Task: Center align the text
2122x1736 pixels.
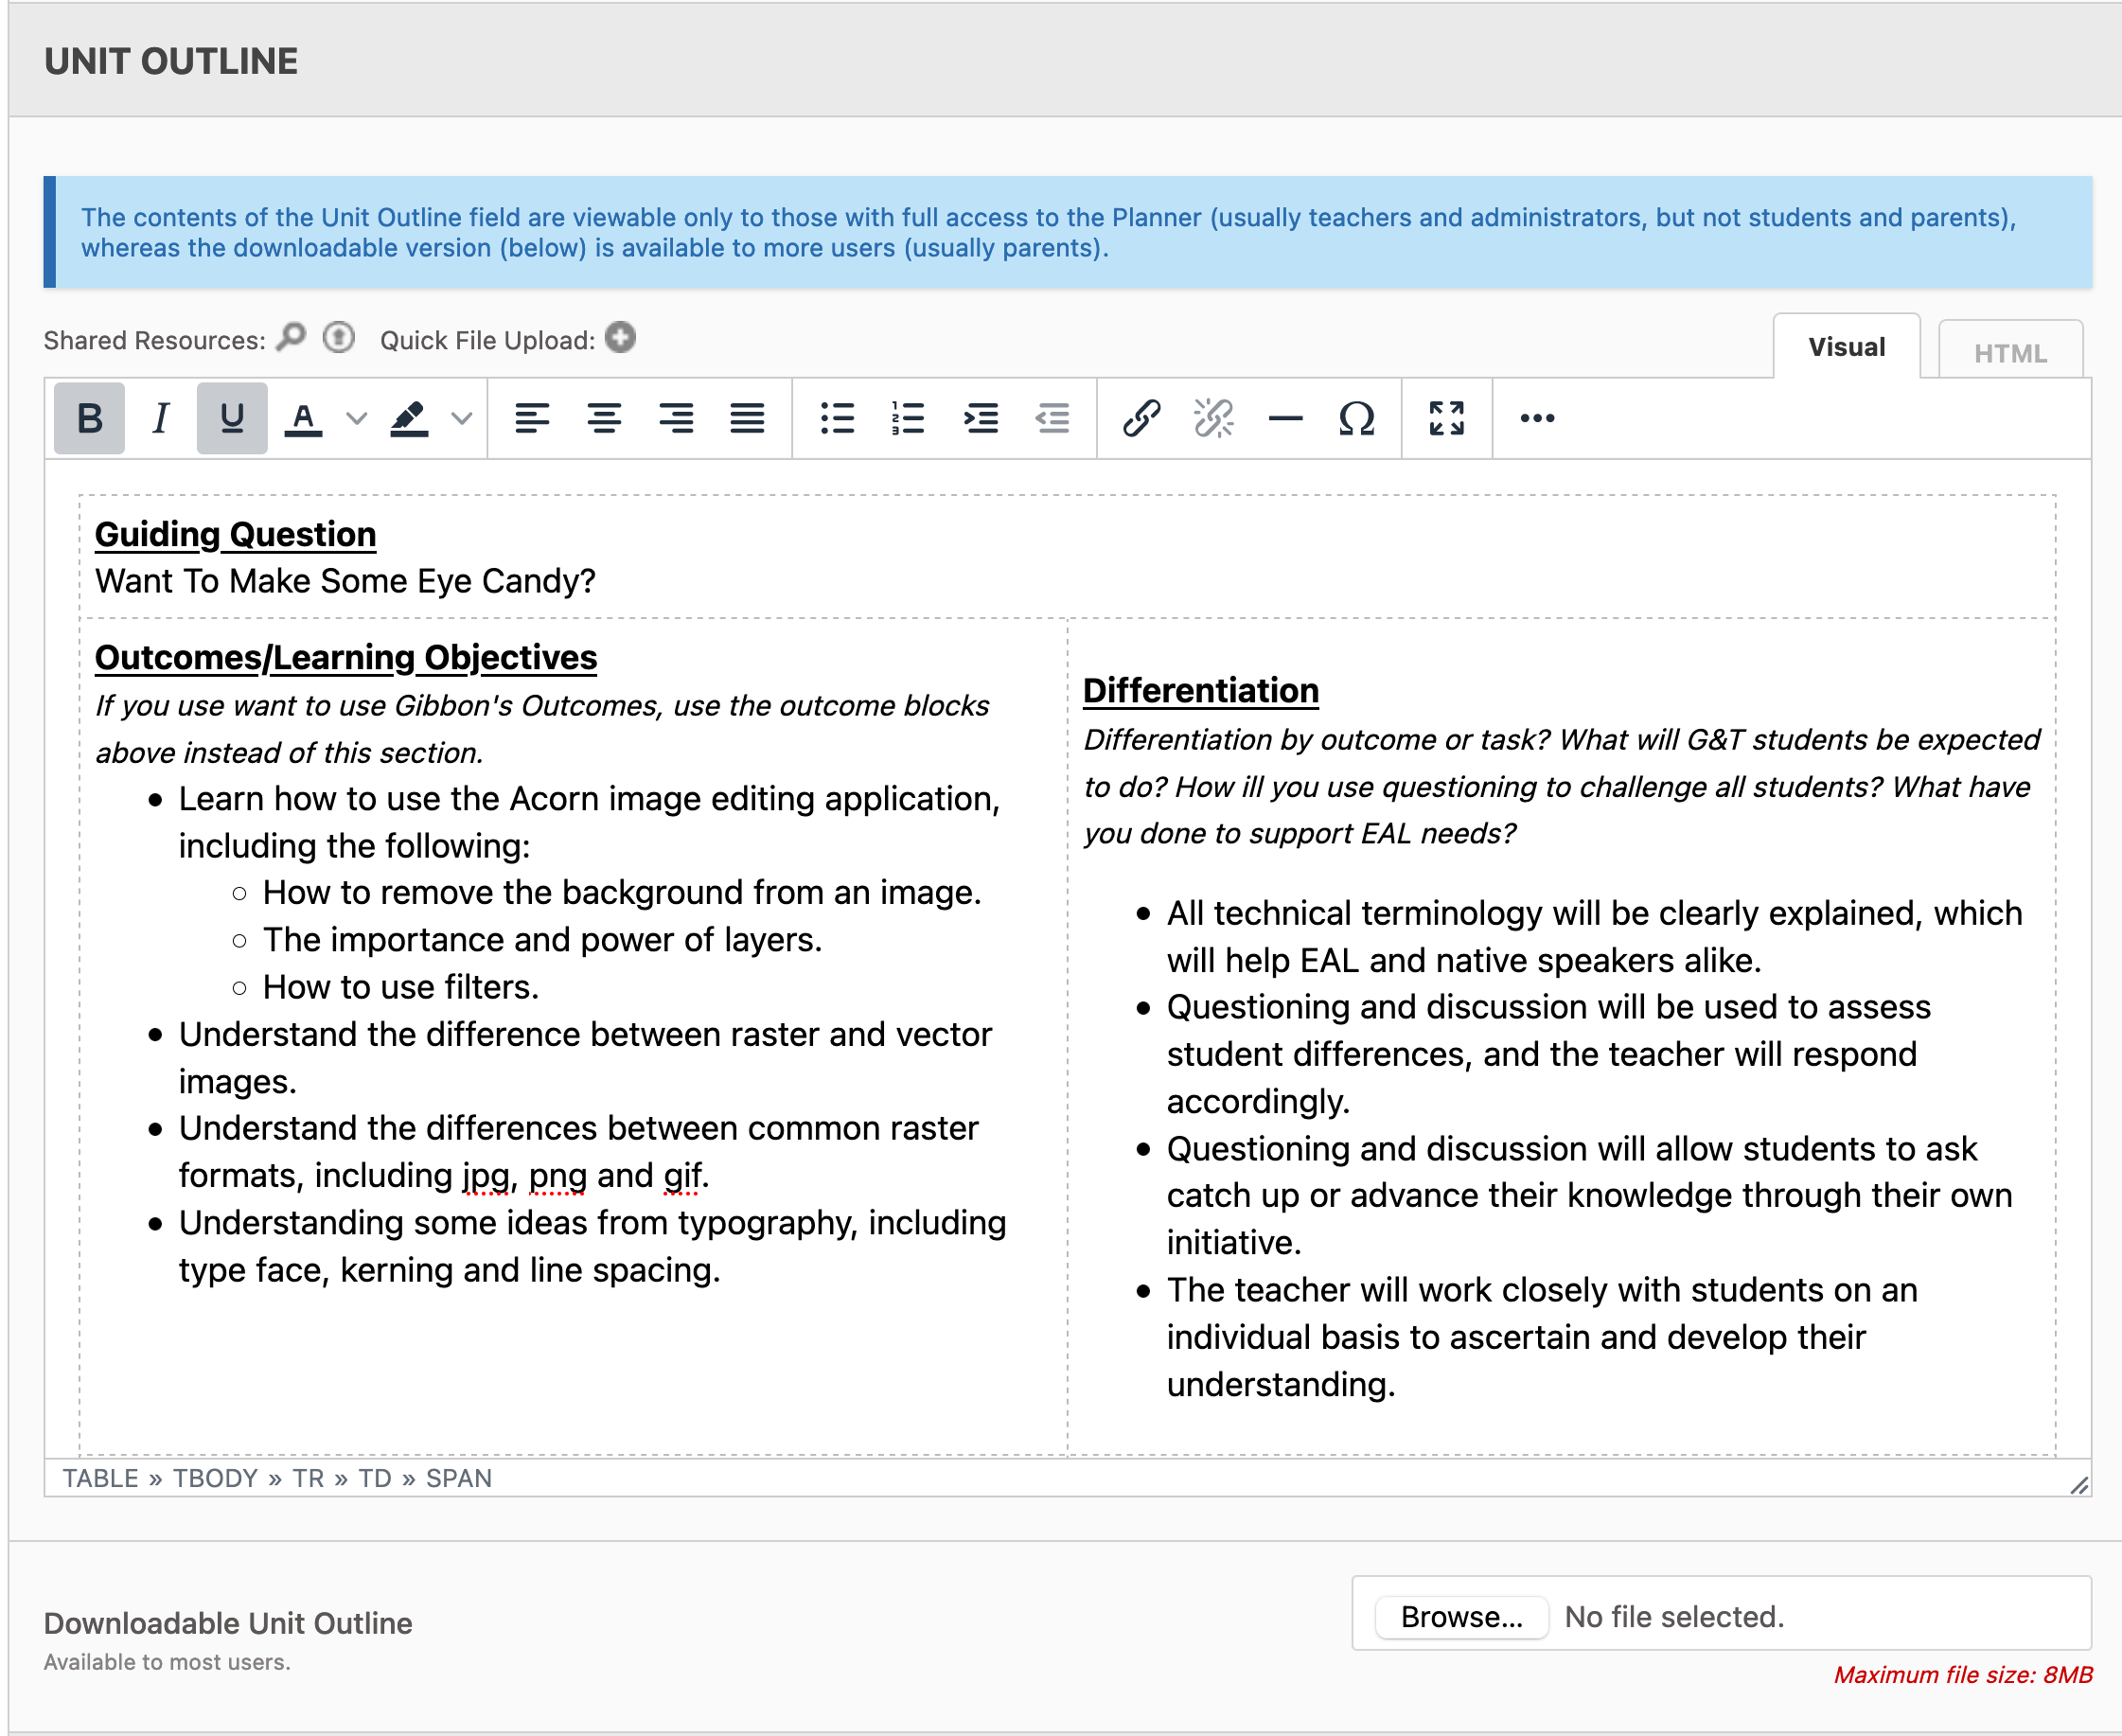Action: point(604,418)
